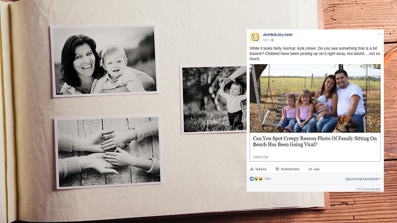This screenshot has width=397, height=223.
Task: Click the Kommentoi button label
Action: (x=290, y=169)
